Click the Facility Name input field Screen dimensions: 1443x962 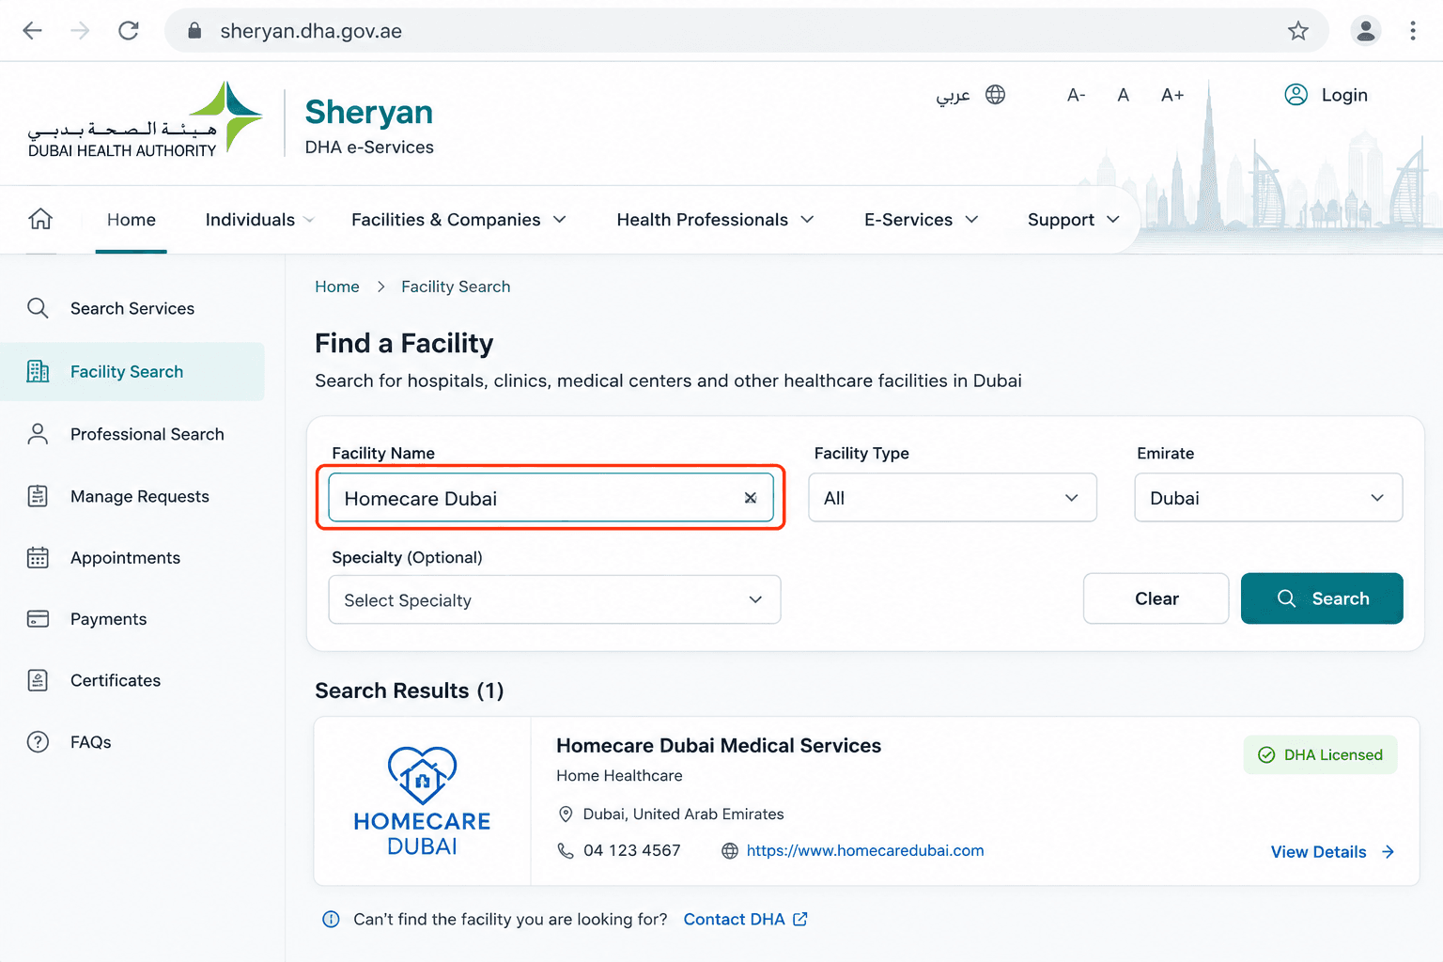point(551,498)
